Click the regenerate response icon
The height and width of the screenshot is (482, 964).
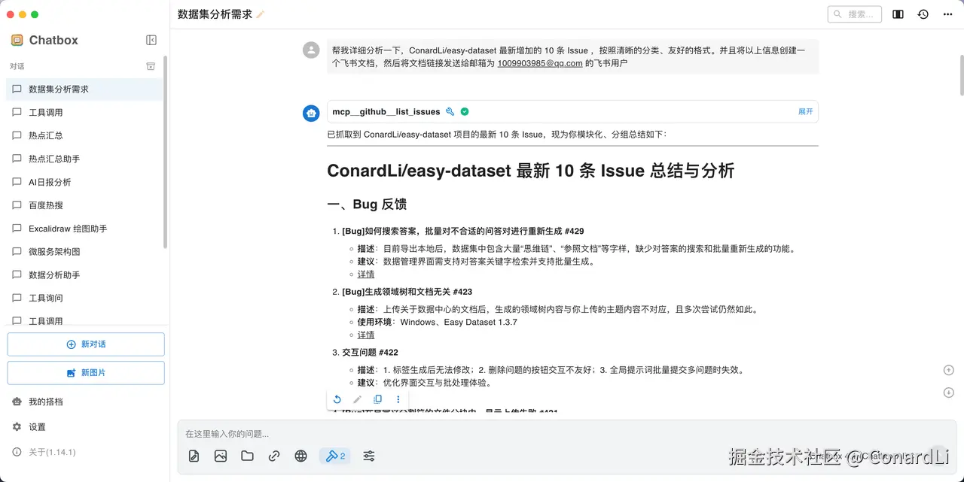click(337, 399)
